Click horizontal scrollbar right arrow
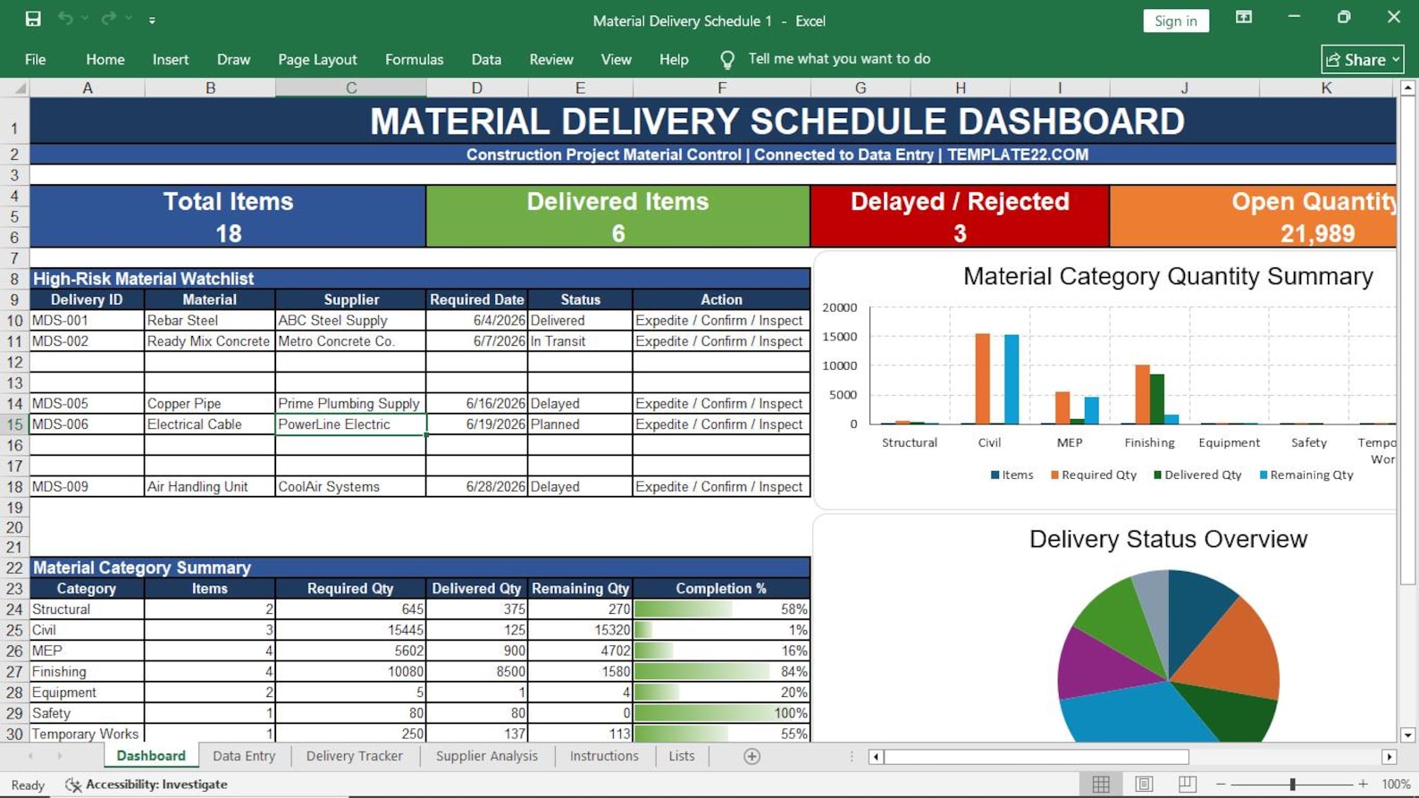Screen dimensions: 1419x798 [x=1389, y=757]
